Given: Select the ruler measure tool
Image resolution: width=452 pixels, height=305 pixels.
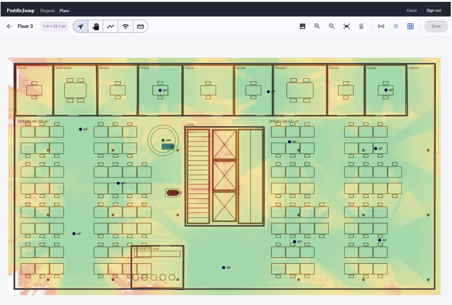Looking at the screenshot, I should coord(140,26).
